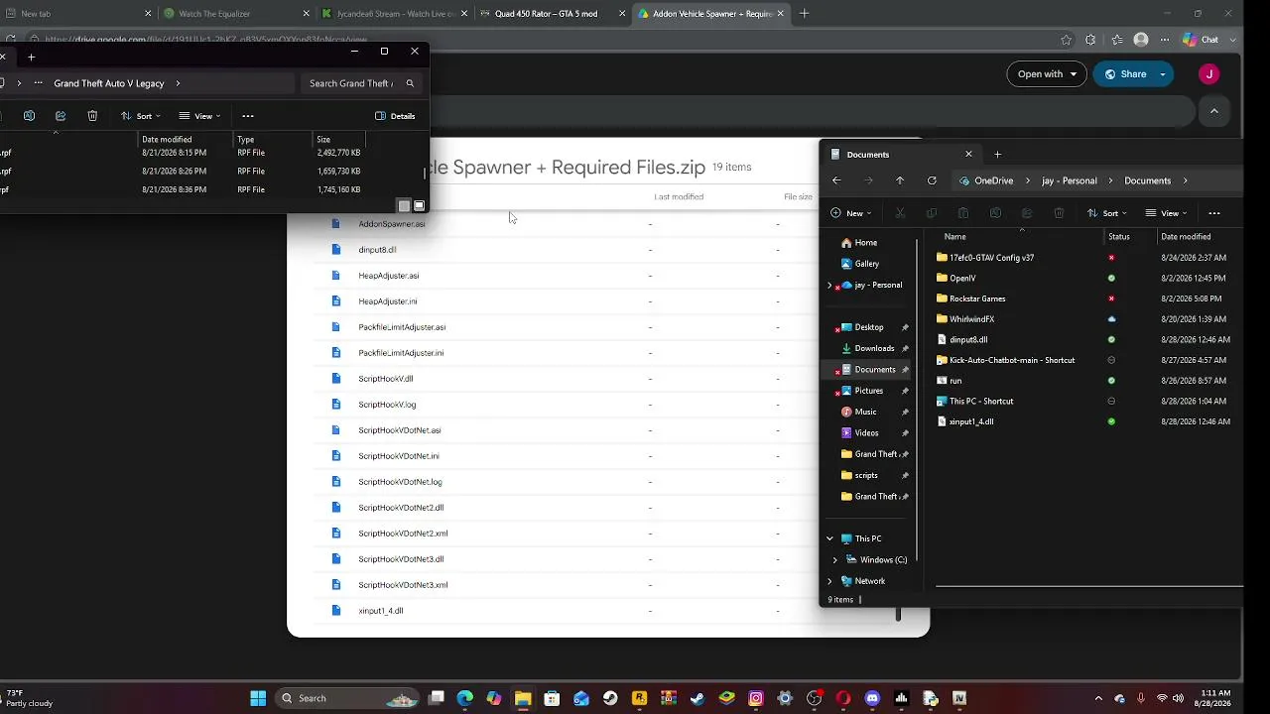The height and width of the screenshot is (714, 1270).
Task: Unpin Downloads from Quick access sidebar
Action: click(905, 348)
